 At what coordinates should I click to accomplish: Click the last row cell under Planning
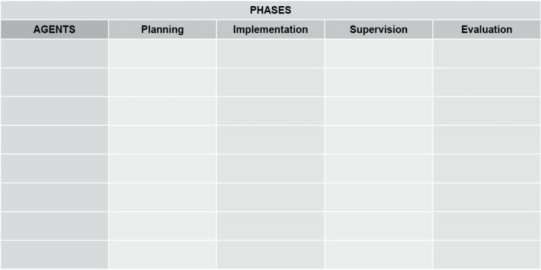coord(162,255)
